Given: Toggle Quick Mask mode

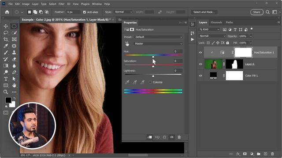Looking at the screenshot, I should coord(6,113).
